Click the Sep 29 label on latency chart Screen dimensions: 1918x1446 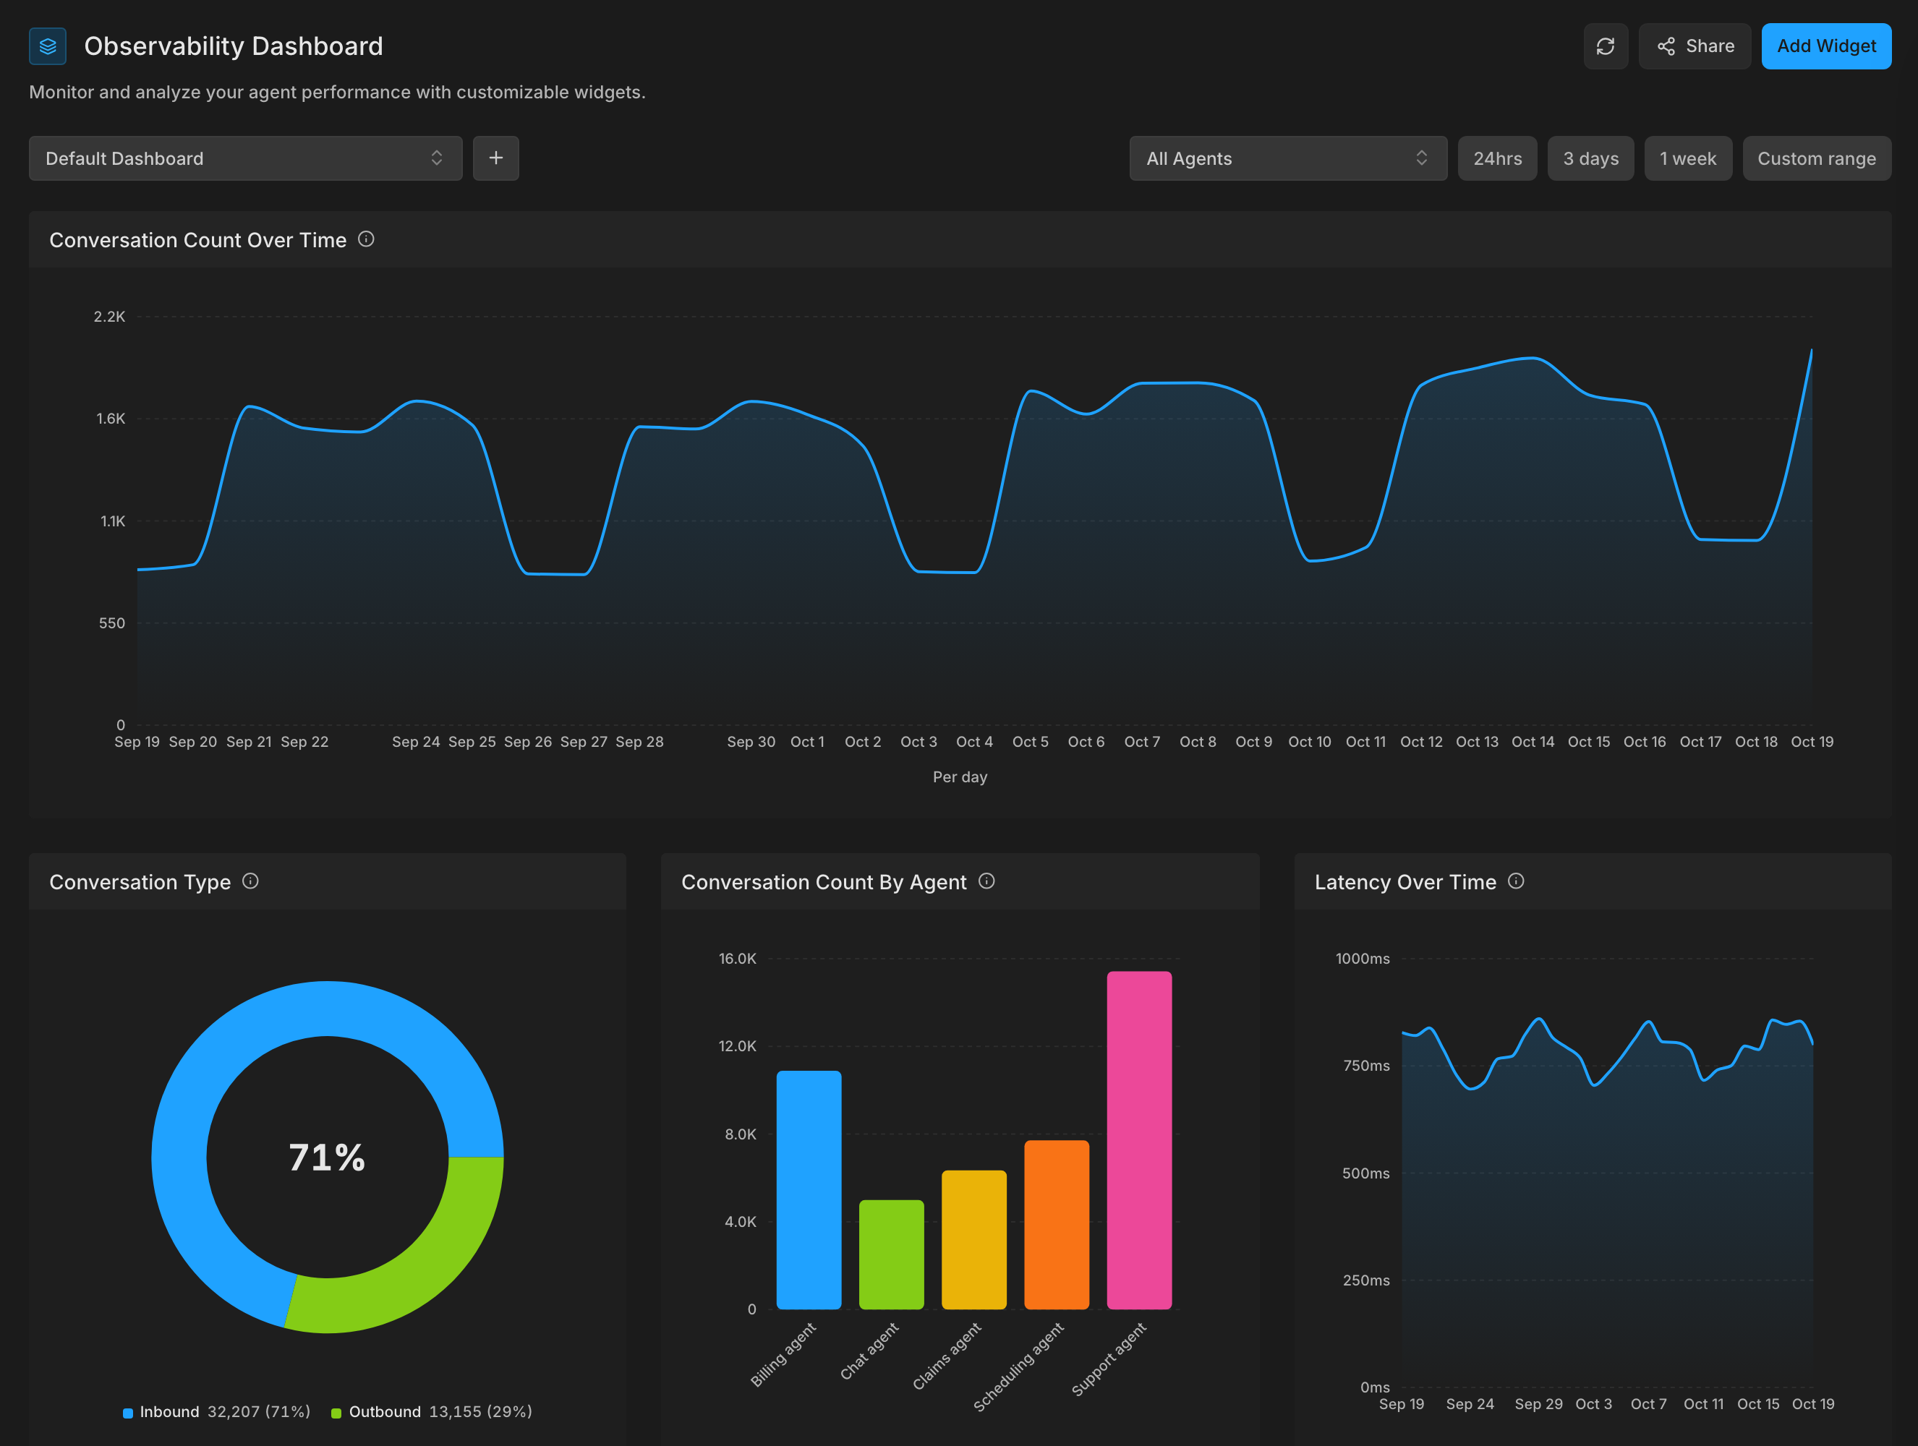tap(1538, 1404)
